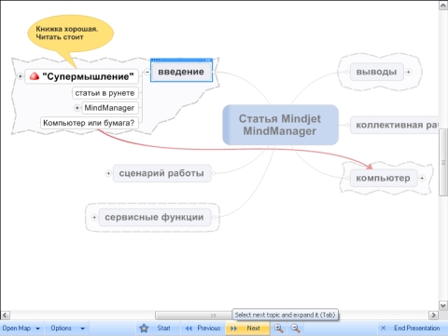This screenshot has height=336, width=448.
Task: Click the Previous double-arrow icon
Action: [x=189, y=329]
